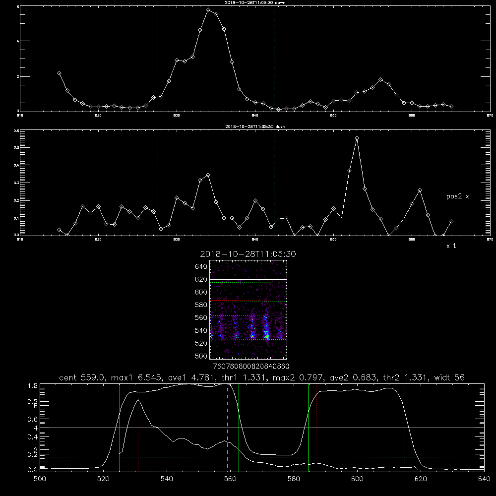496x496 pixels.
Task: Click left green dashed marker in dawn plot
Action: pos(158,59)
